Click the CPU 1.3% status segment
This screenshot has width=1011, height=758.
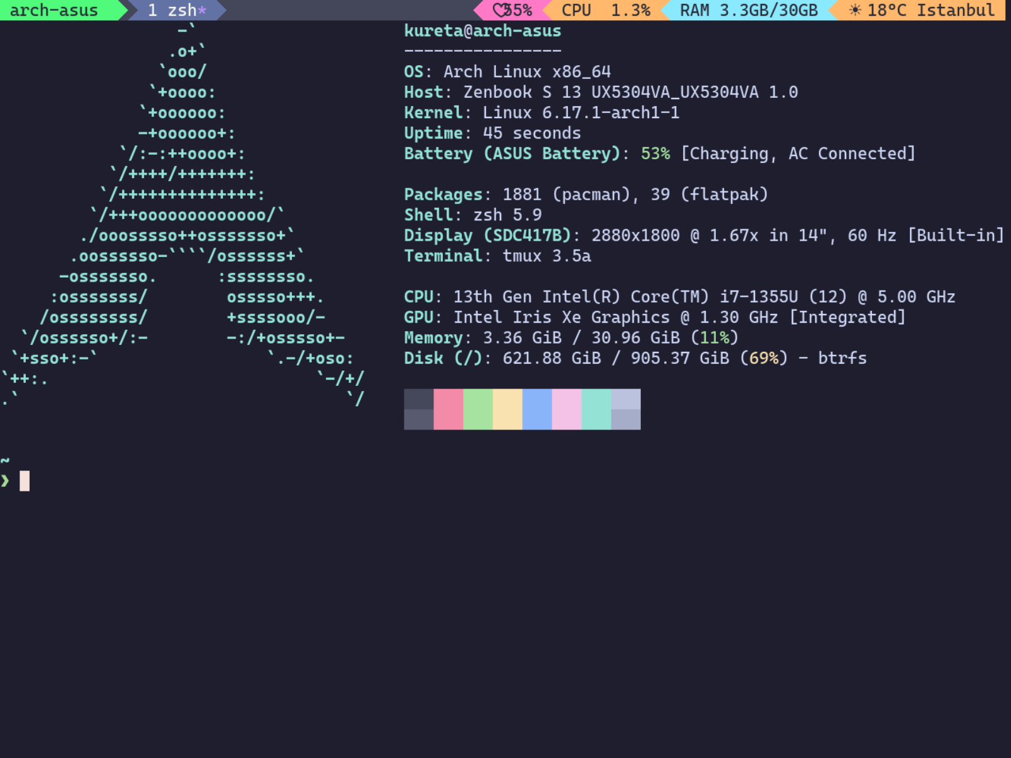(605, 10)
